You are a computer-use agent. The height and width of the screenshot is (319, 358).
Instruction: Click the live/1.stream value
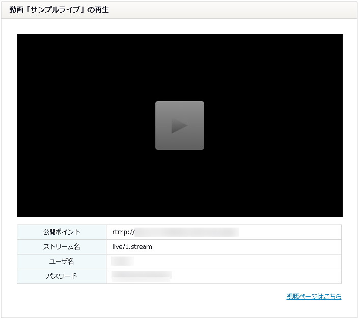click(x=132, y=247)
